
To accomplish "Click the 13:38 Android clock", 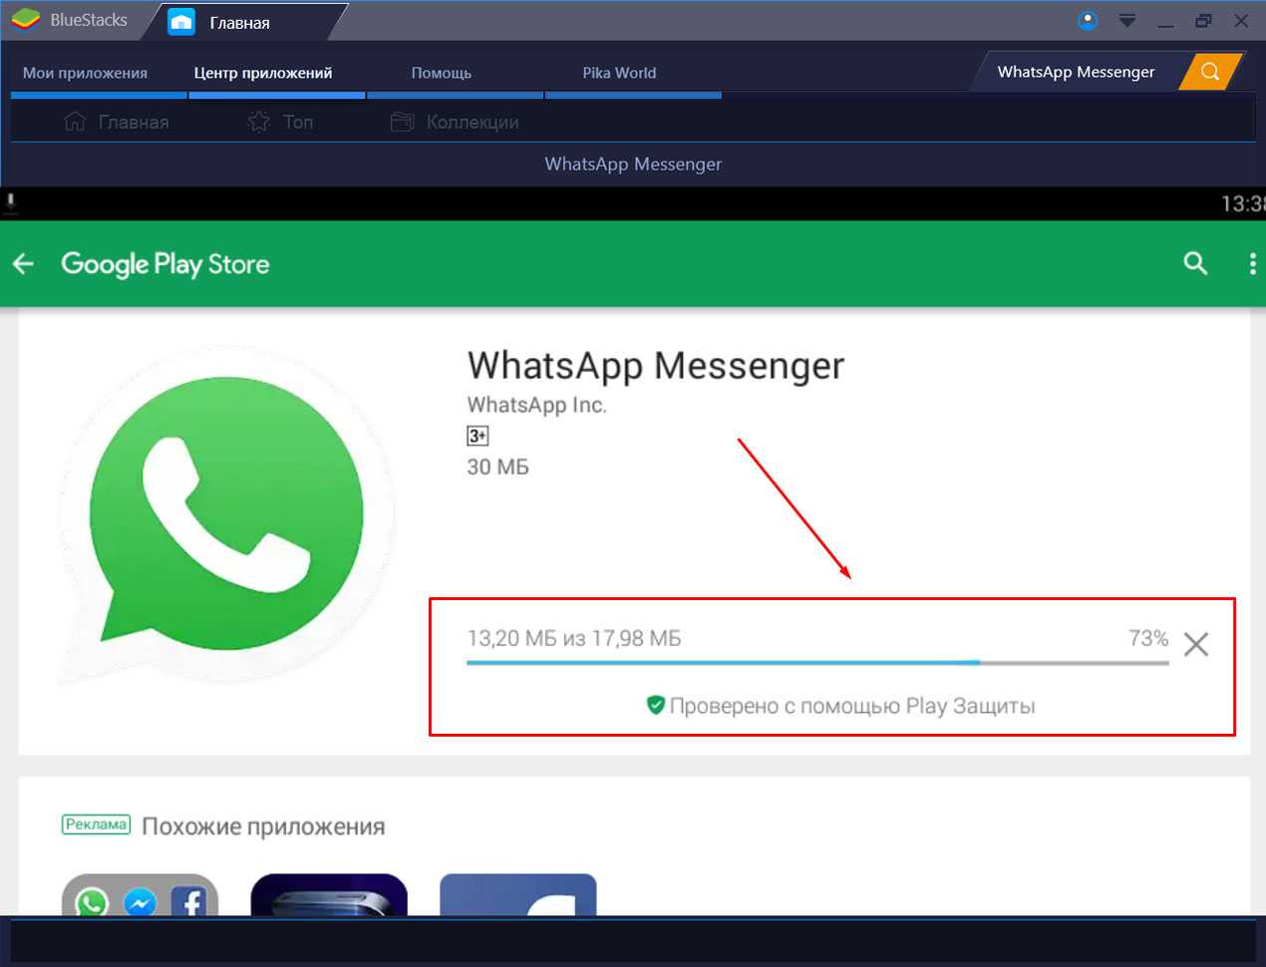I will pyautogui.click(x=1243, y=203).
